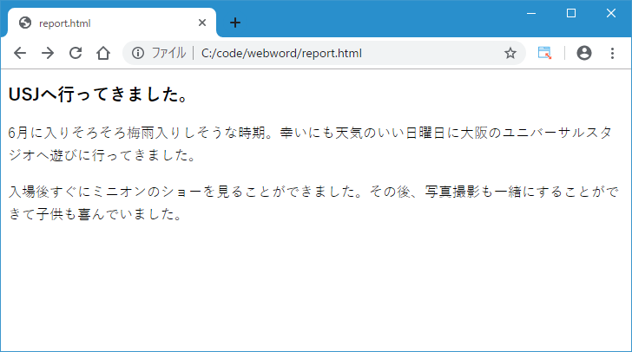The width and height of the screenshot is (632, 352).
Task: Open the Chrome three-dot menu
Action: pos(612,53)
